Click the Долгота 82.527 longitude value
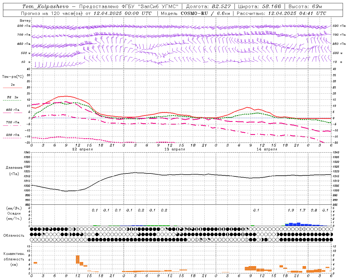 coord(209,7)
